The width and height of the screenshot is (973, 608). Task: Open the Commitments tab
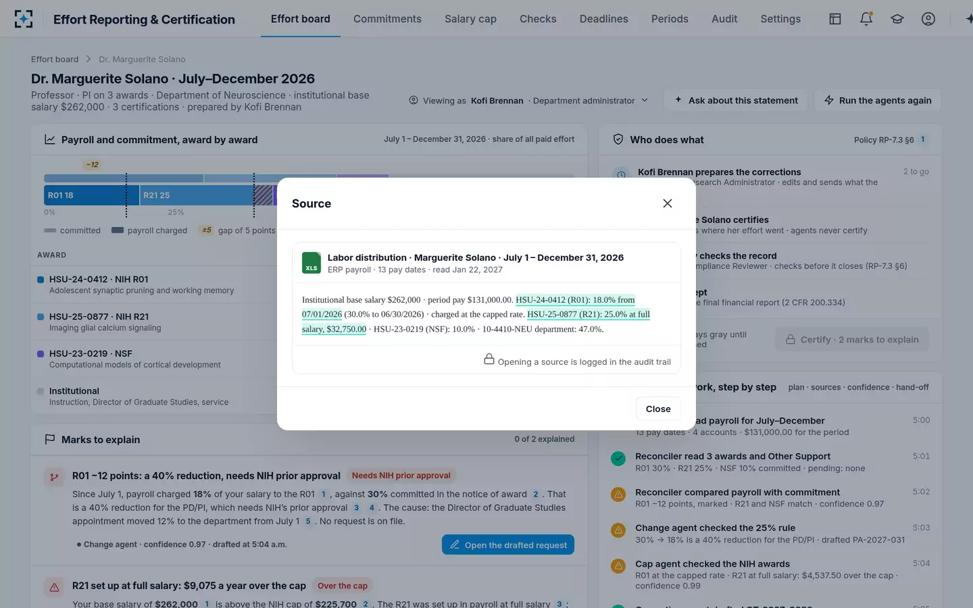[387, 19]
